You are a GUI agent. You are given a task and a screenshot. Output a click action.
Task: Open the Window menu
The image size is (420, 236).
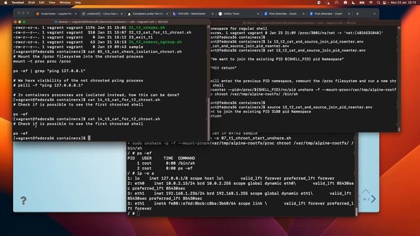point(65,3)
